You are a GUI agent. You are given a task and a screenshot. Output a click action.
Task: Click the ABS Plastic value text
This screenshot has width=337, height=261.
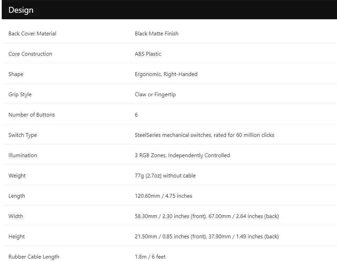point(148,54)
